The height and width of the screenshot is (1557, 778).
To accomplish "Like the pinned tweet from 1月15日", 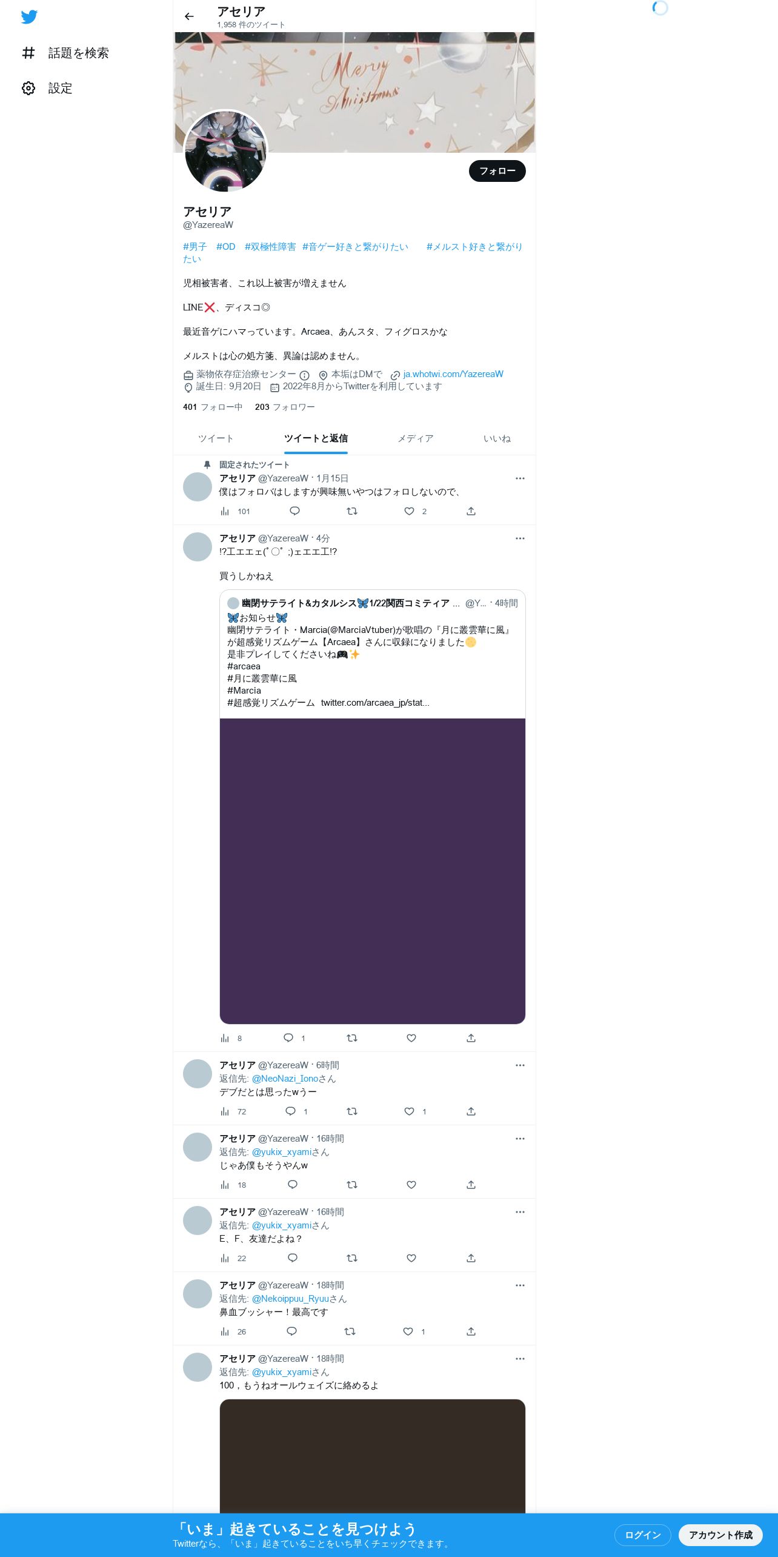I will pyautogui.click(x=410, y=511).
